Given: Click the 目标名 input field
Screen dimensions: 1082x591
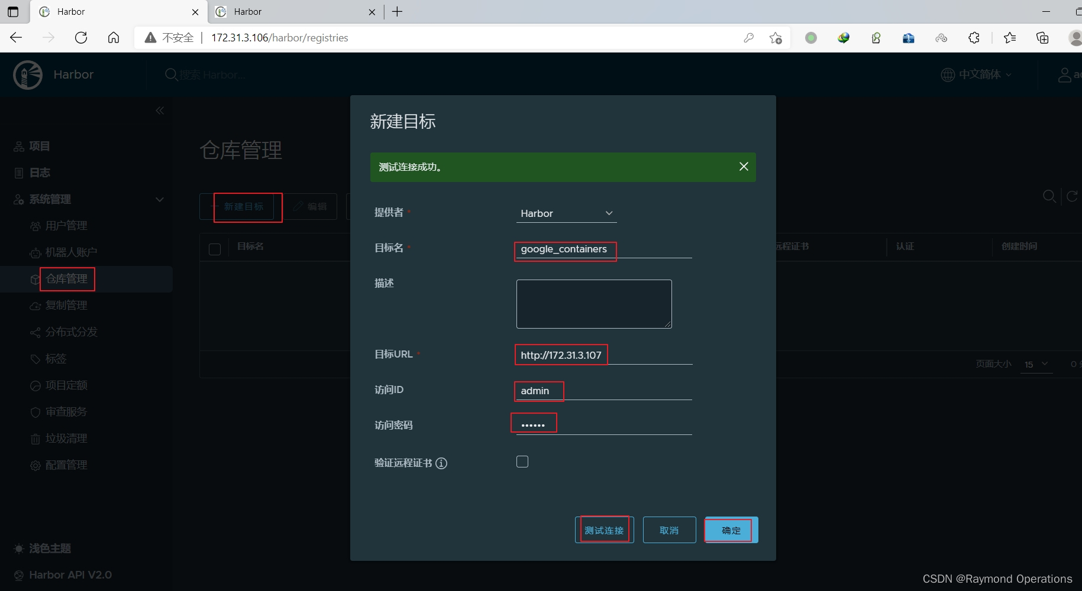Looking at the screenshot, I should pos(604,249).
